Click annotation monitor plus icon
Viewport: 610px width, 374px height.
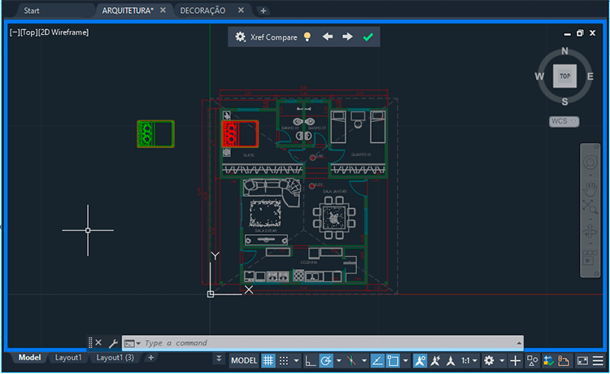[515, 361]
